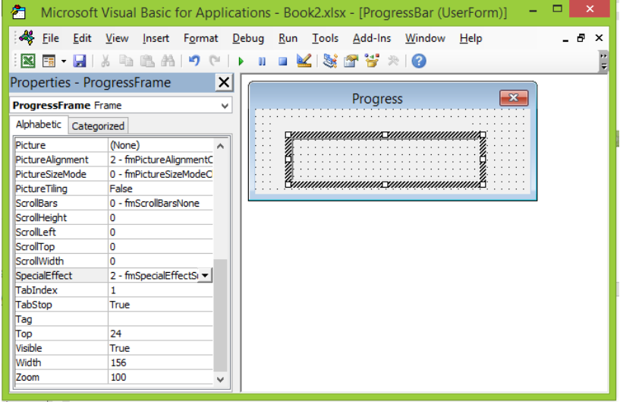Open the Properties Window toolbar icon
The width and height of the screenshot is (620, 402).
pos(351,61)
